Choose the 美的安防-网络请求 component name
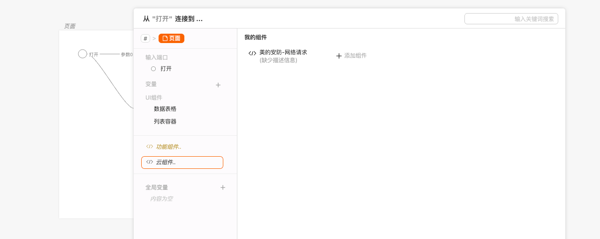The image size is (600, 239). [x=283, y=52]
